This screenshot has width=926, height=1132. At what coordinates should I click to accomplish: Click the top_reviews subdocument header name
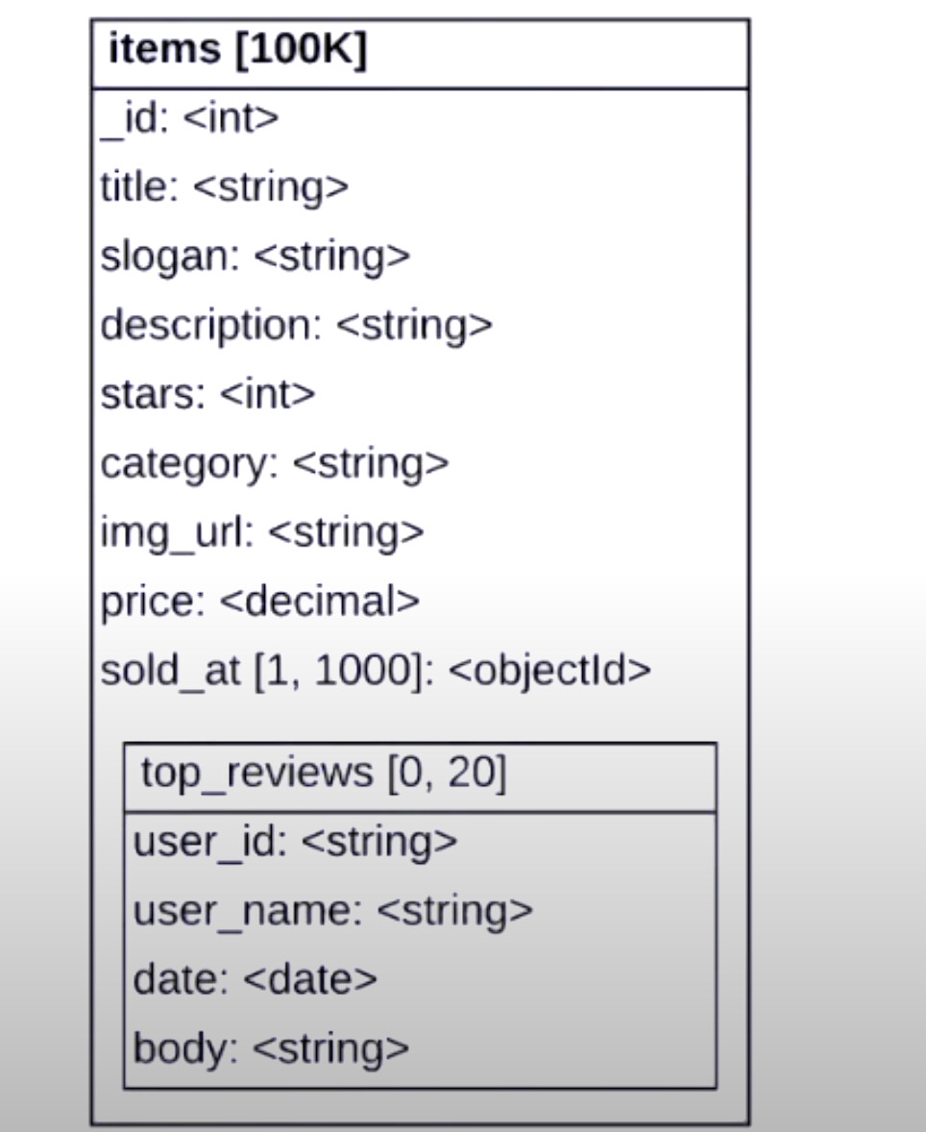tap(256, 773)
